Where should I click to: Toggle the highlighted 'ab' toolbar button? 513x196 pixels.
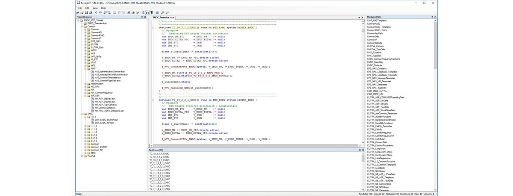point(147,13)
